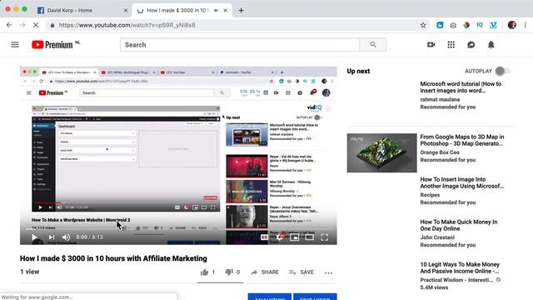The image size is (533, 300).
Task: Open Microsoft word tutorial recommended video
Action: (x=461, y=87)
